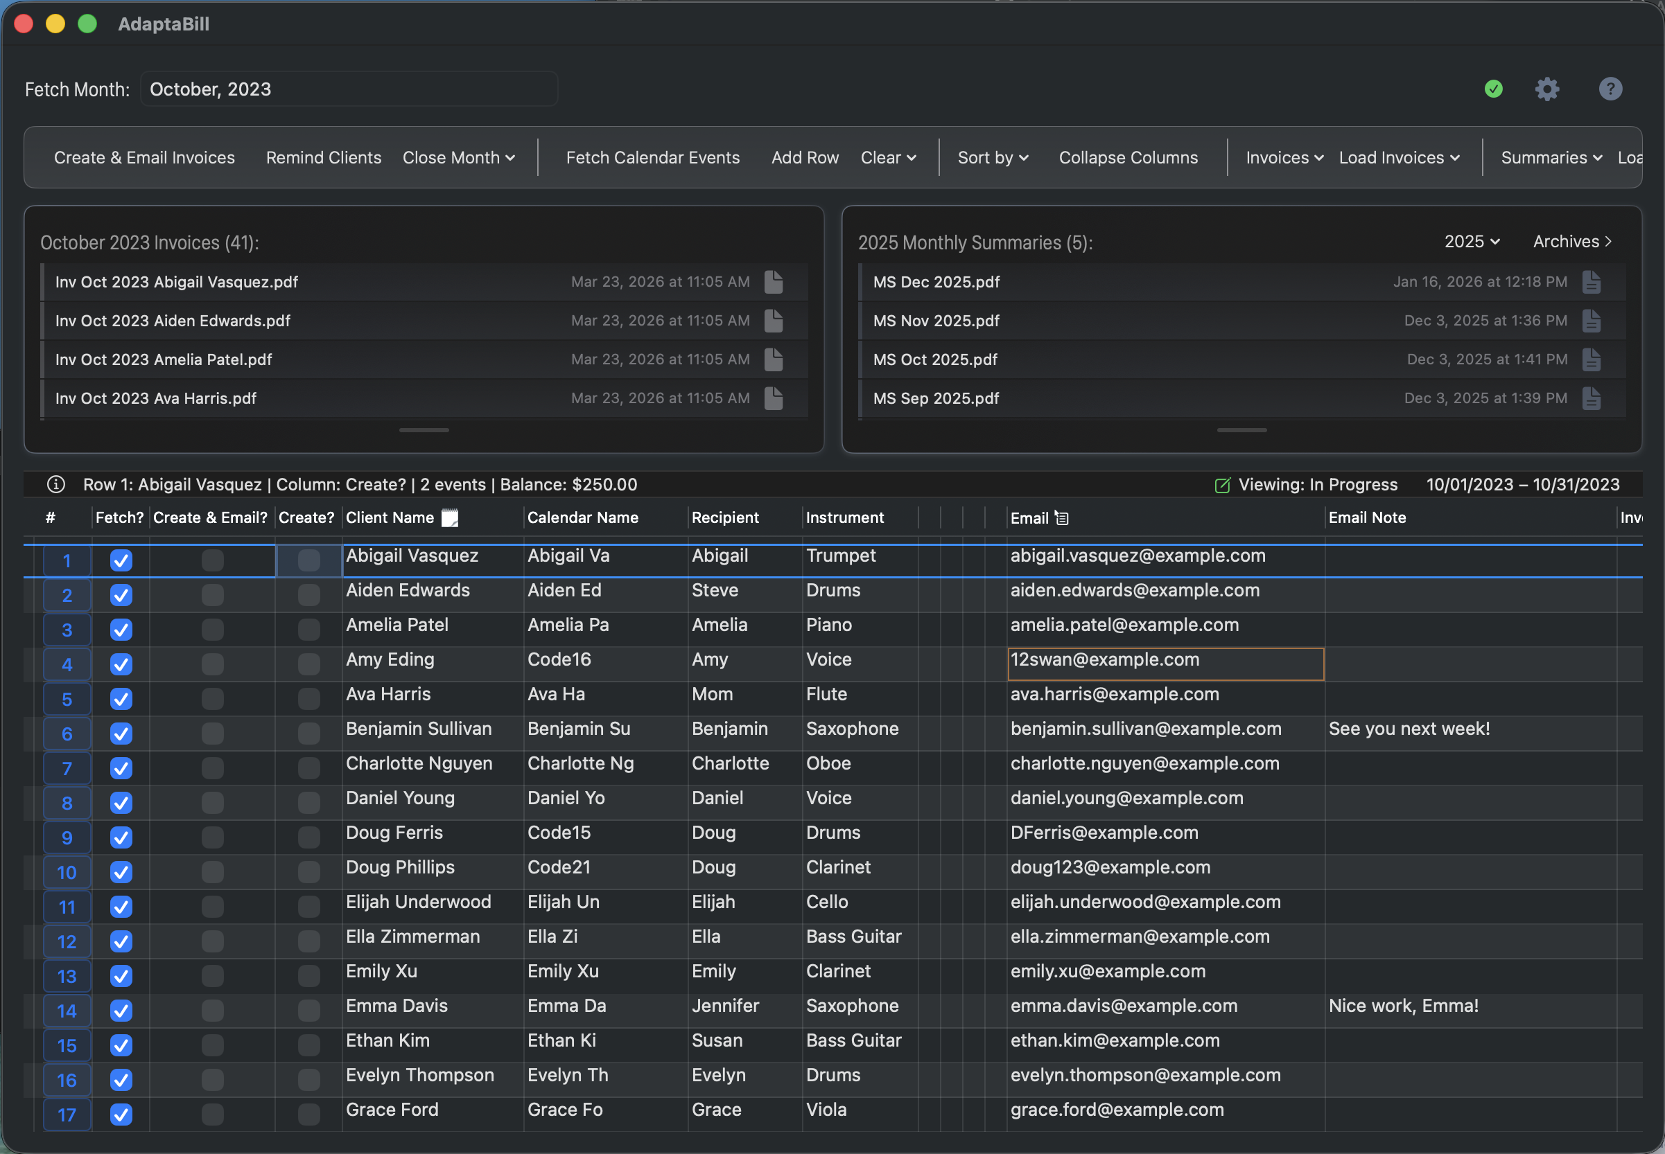The height and width of the screenshot is (1154, 1665).
Task: Open file icon for Inv Oct 2023 Abigail Vasquez.pdf
Action: point(774,282)
